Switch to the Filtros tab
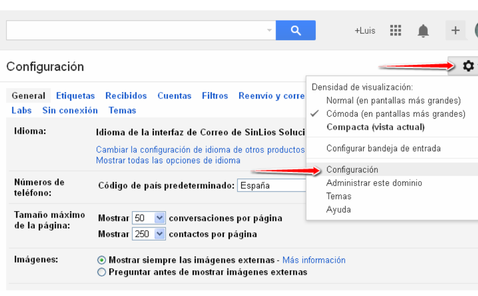The height and width of the screenshot is (296, 478). click(215, 96)
